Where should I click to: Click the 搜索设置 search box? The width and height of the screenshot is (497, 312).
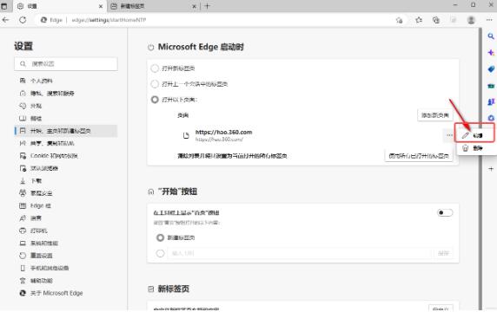click(66, 64)
